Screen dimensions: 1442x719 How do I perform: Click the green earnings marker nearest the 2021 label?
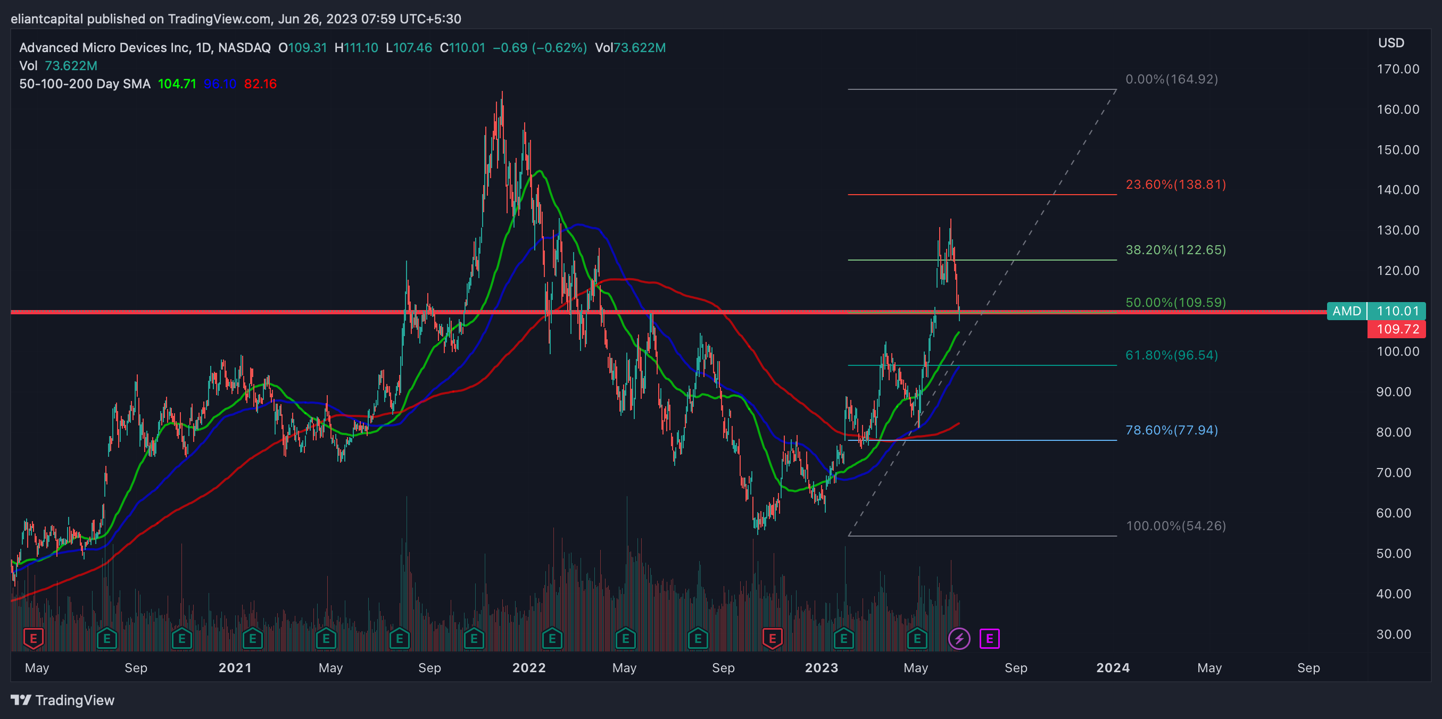[x=252, y=638]
